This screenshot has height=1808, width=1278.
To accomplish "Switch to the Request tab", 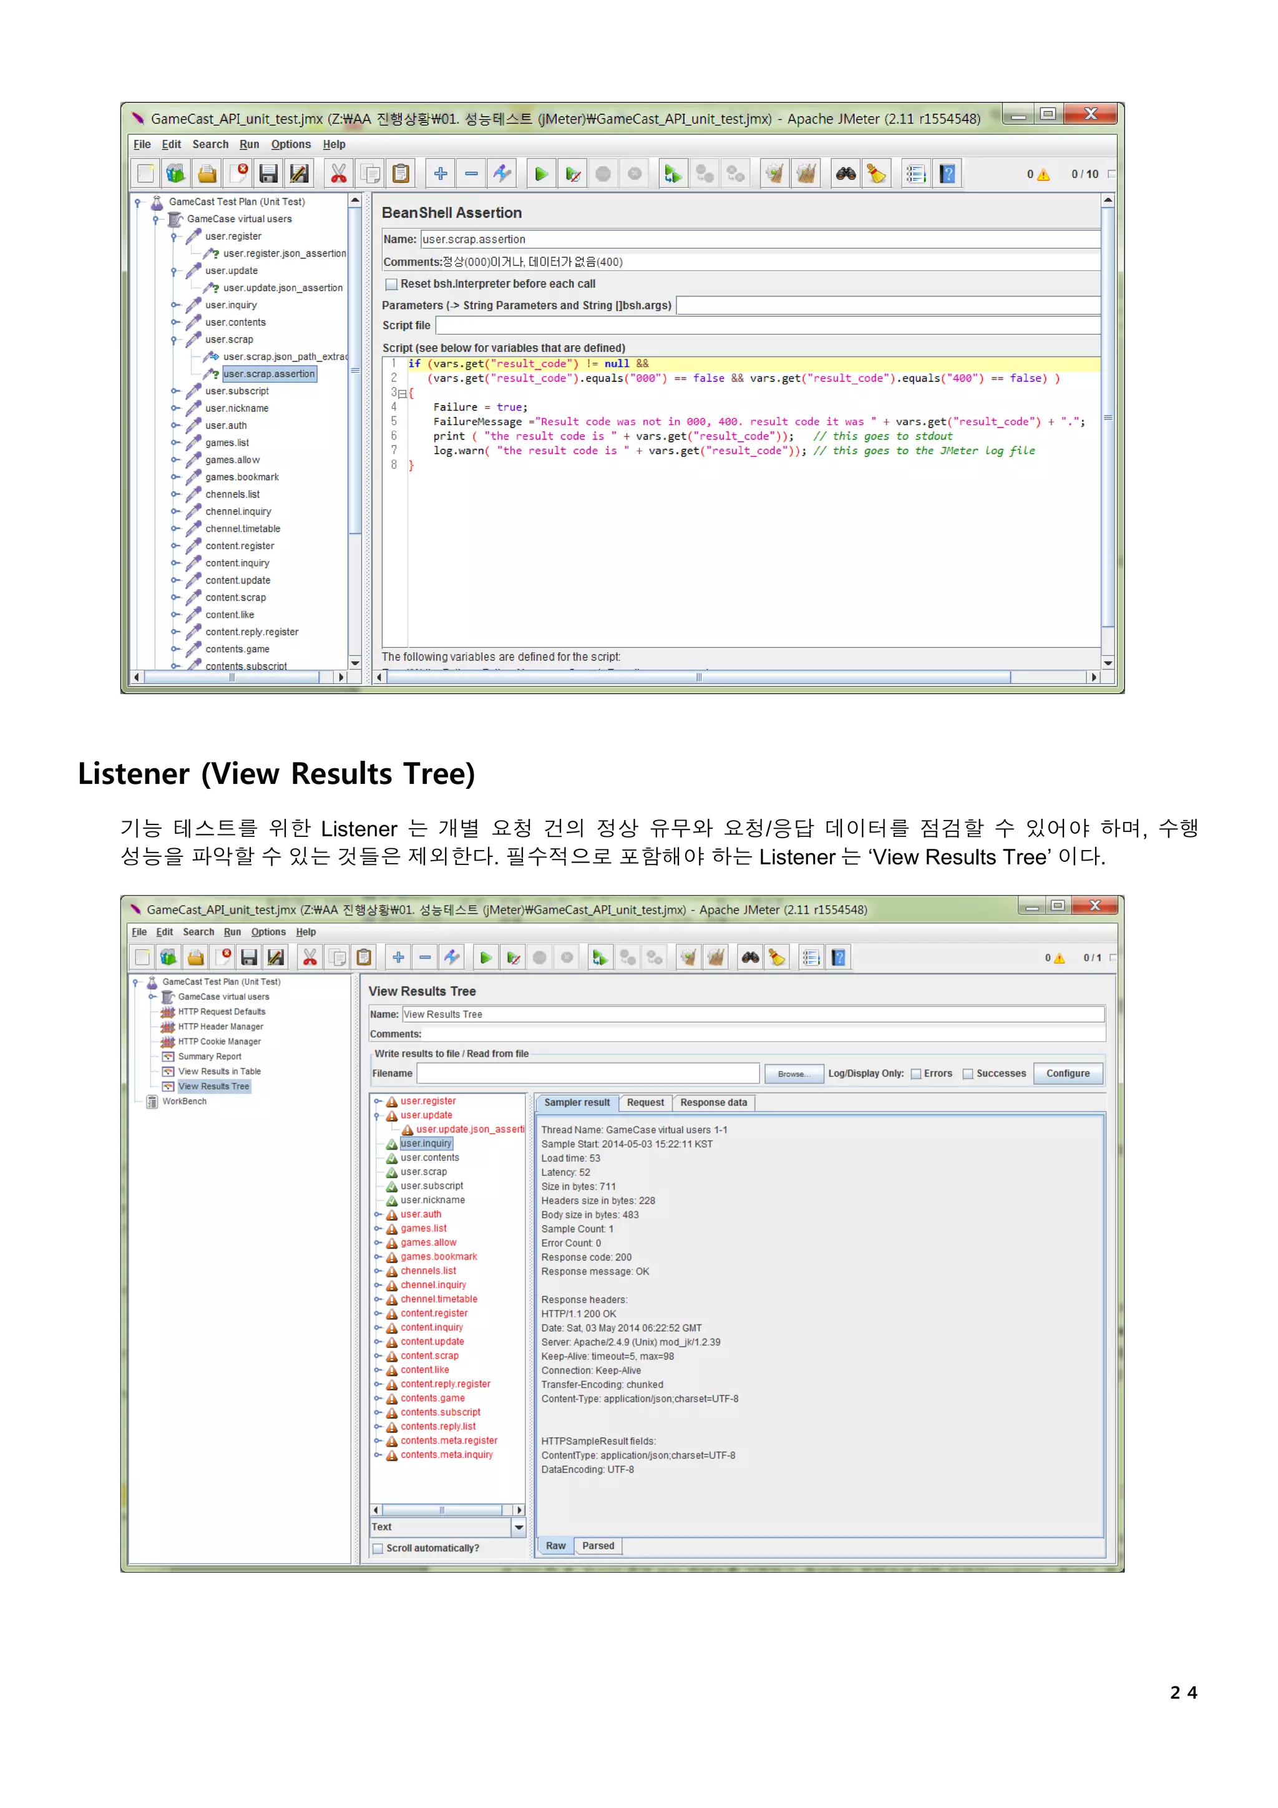I will [645, 1103].
